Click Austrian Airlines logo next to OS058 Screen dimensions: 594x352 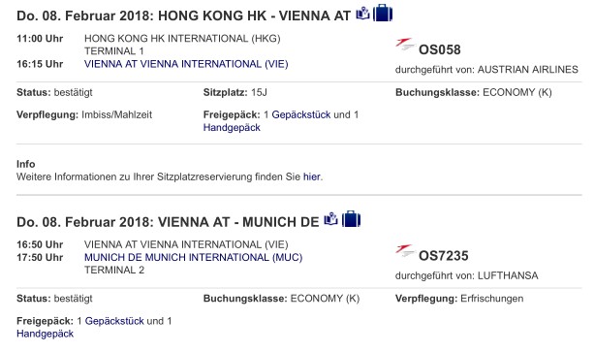tap(405, 45)
